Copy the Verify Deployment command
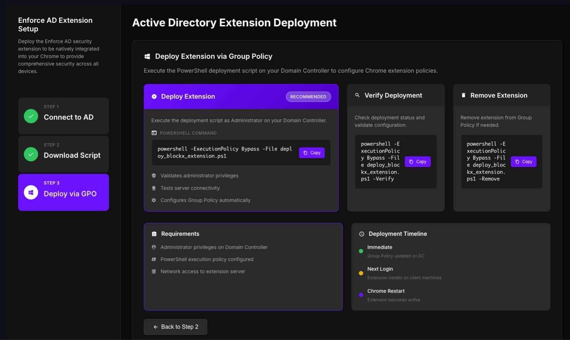Screen dimensions: 570x340 point(418,162)
